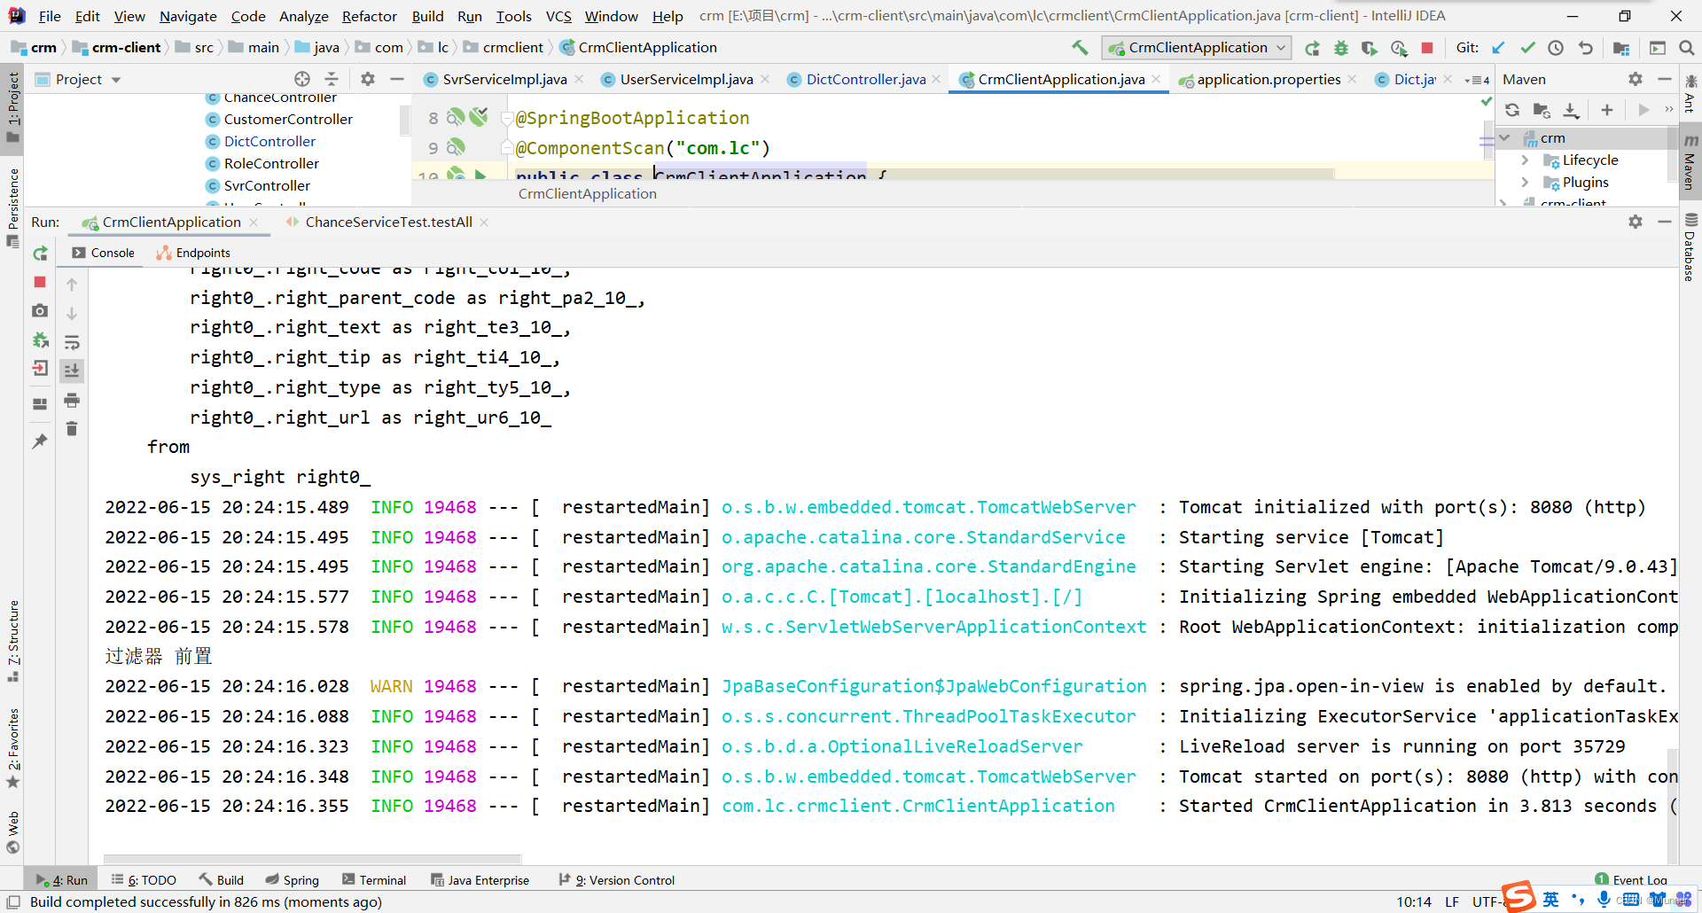Open the Event Log
The image size is (1702, 913).
tap(1631, 879)
